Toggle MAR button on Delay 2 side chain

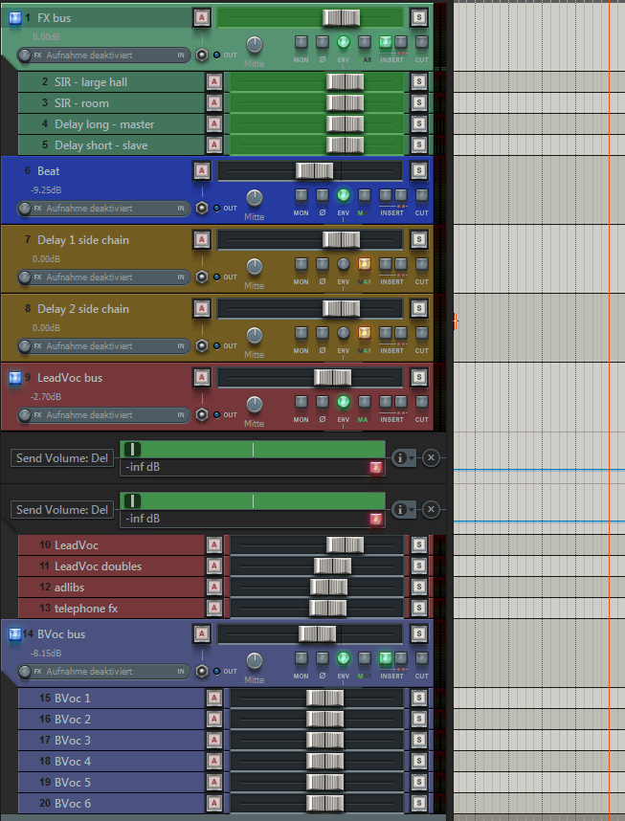pos(364,333)
